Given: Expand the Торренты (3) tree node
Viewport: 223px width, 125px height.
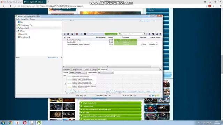Looking at the screenshot, I should [x=17, y=28].
